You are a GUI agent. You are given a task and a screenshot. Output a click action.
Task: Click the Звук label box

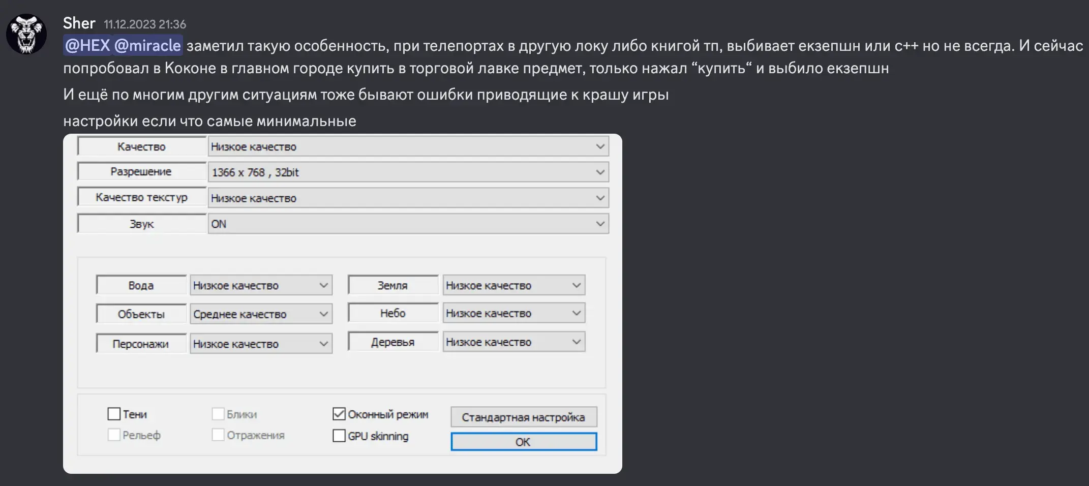[x=142, y=224]
